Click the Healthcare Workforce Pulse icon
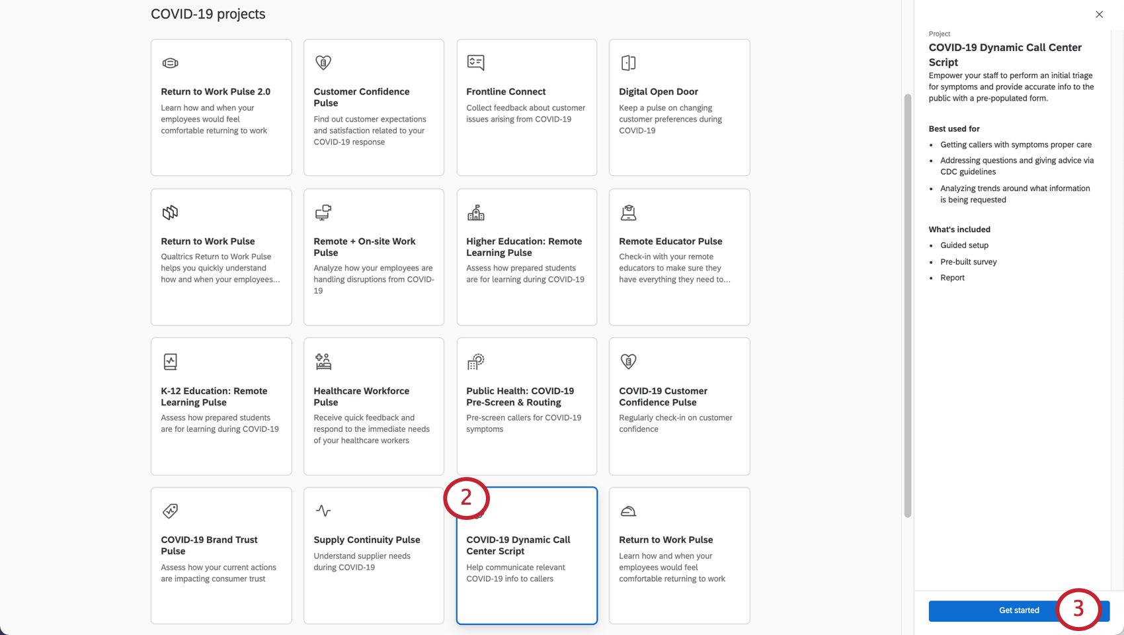 323,362
